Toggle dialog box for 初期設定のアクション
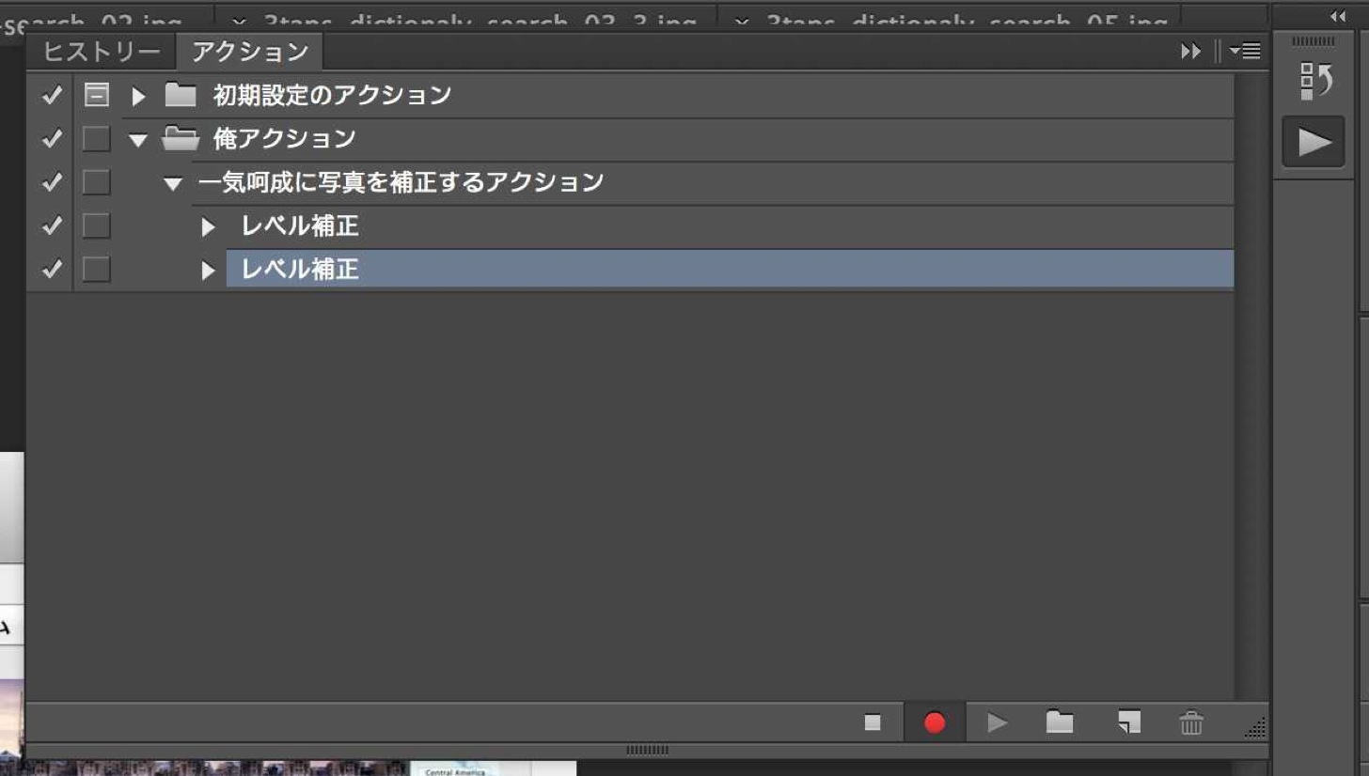The image size is (1369, 776). [96, 95]
